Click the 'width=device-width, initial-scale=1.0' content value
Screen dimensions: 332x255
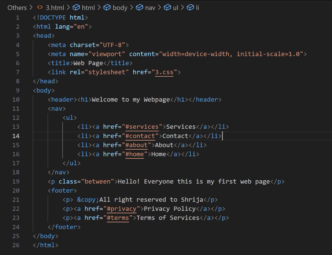(231, 54)
